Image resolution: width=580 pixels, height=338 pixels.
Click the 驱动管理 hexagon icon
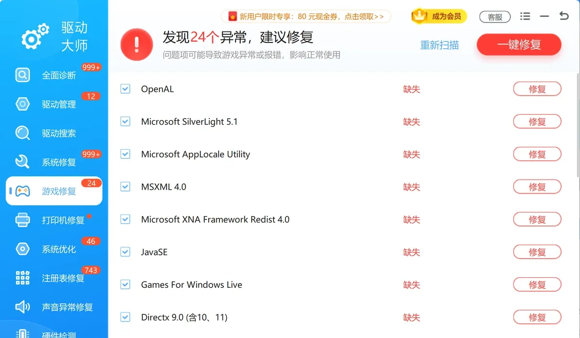point(23,104)
